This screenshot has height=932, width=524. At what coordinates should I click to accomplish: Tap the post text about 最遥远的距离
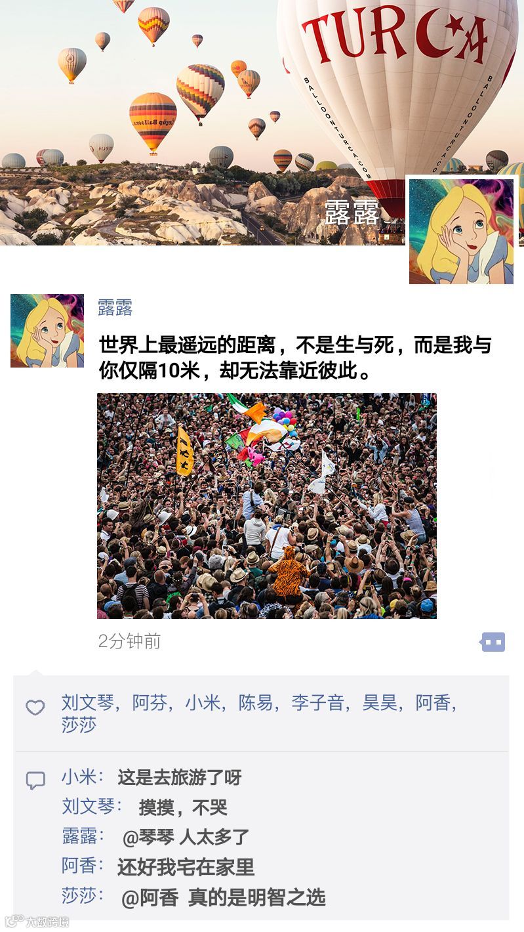tap(295, 358)
